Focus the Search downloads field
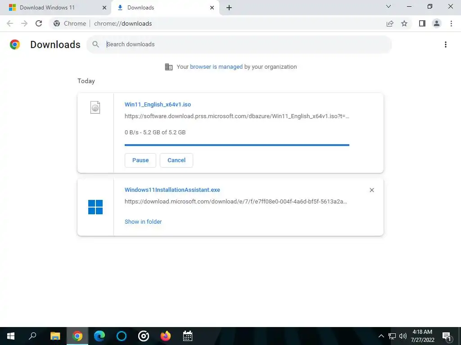 pyautogui.click(x=239, y=44)
